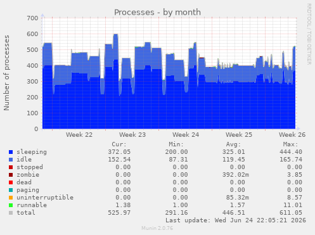Click the 'Week 22' axis label
Viewport: 315px width, 235px height.
click(x=79, y=135)
